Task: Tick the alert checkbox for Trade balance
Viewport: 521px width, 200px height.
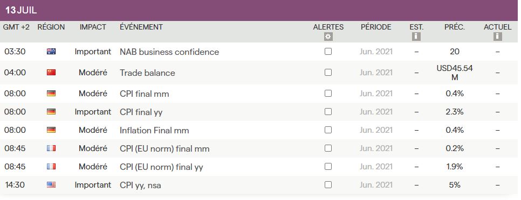Action: pos(328,72)
